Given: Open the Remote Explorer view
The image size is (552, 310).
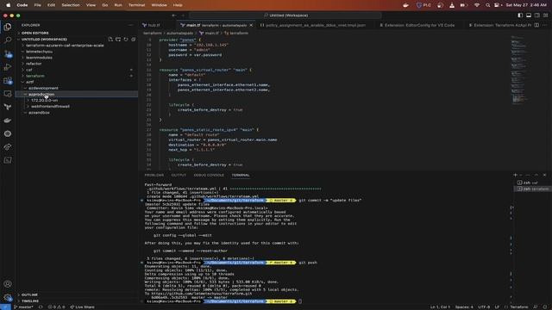Looking at the screenshot, I should pyautogui.click(x=8, y=94).
